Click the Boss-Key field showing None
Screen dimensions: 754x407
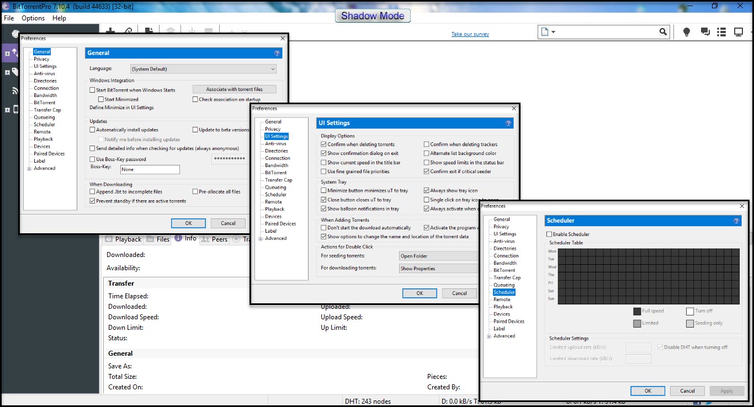pos(150,170)
